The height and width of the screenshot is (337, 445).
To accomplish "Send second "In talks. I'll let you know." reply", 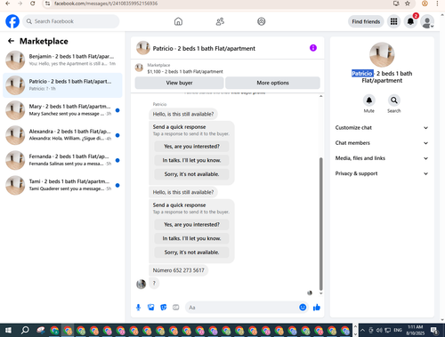I will tap(191, 238).
